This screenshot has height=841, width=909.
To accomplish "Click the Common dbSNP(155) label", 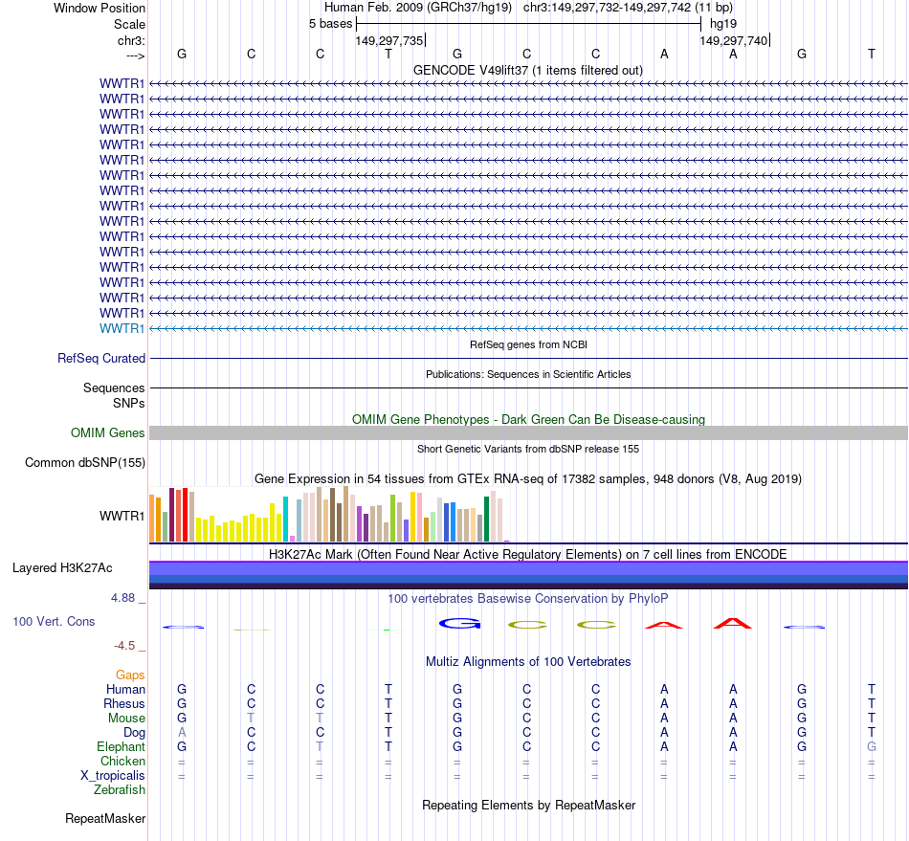I will (x=85, y=462).
